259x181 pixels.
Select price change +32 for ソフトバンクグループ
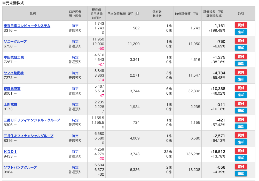pyautogui.click(x=101, y=174)
